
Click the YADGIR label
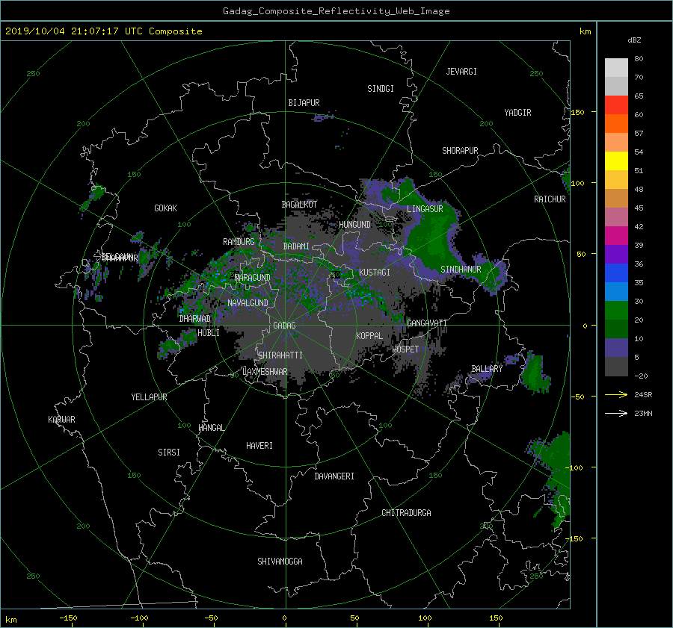517,113
